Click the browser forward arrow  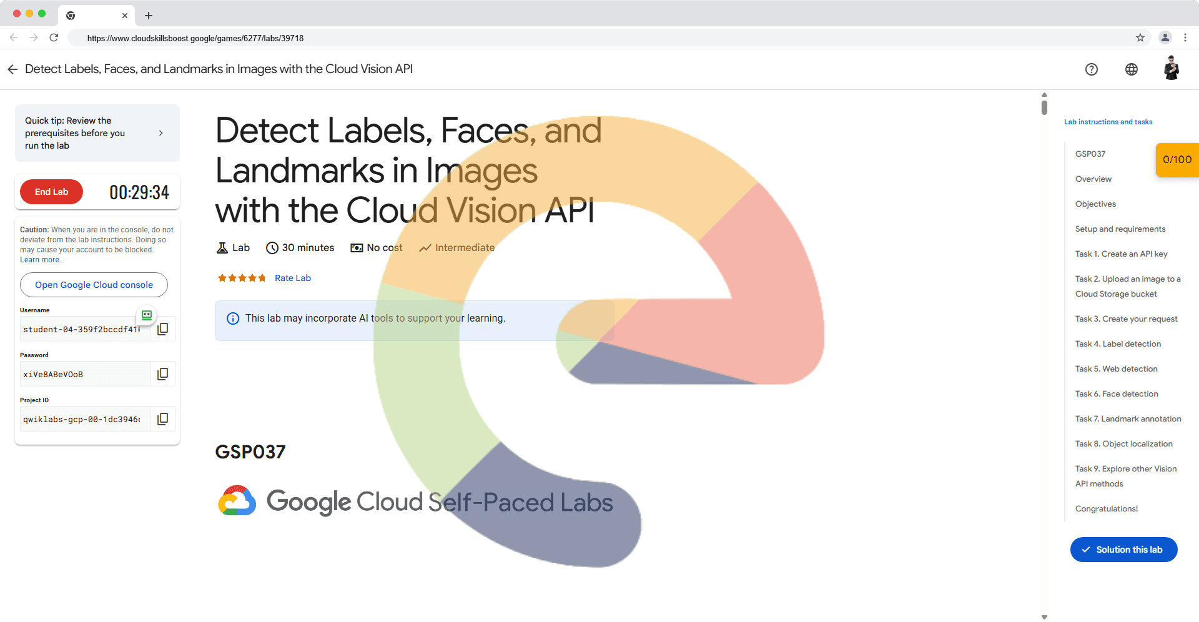34,37
